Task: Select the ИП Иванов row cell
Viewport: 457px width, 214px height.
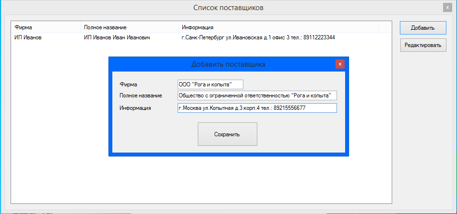Action: [28, 37]
